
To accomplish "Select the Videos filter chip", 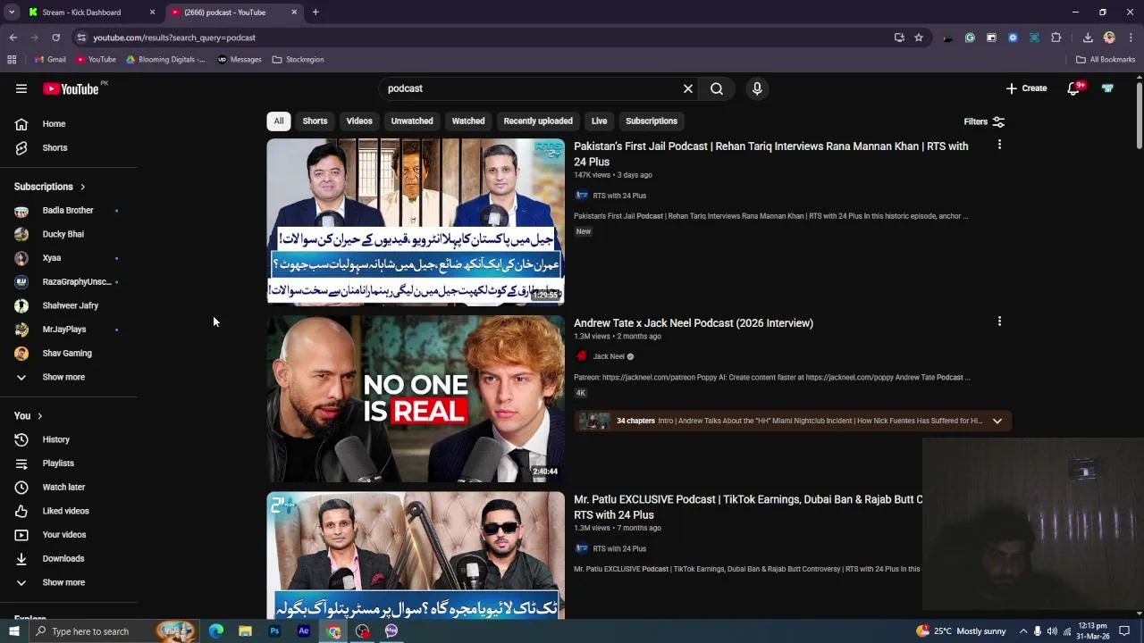I will coord(359,121).
